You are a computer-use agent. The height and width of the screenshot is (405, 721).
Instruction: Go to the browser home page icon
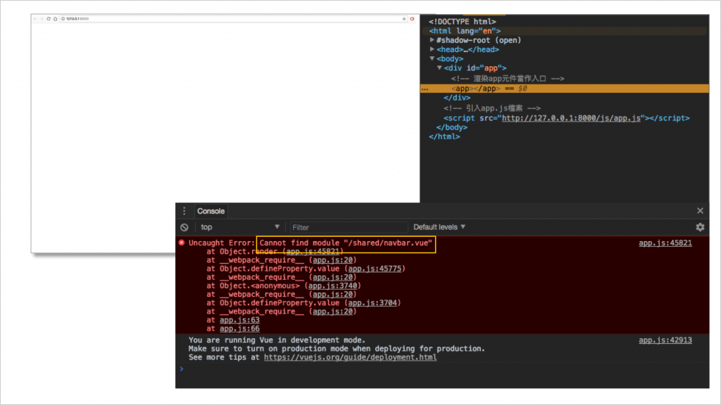coord(55,19)
